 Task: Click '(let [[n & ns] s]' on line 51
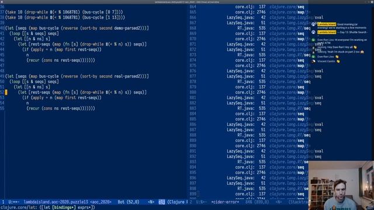(x=32, y=87)
